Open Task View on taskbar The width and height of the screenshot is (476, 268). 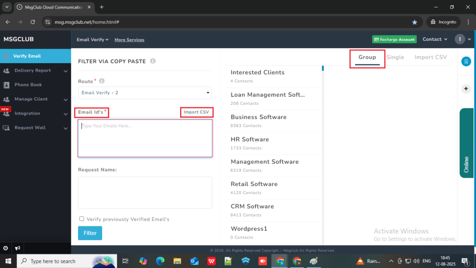pyautogui.click(x=126, y=261)
